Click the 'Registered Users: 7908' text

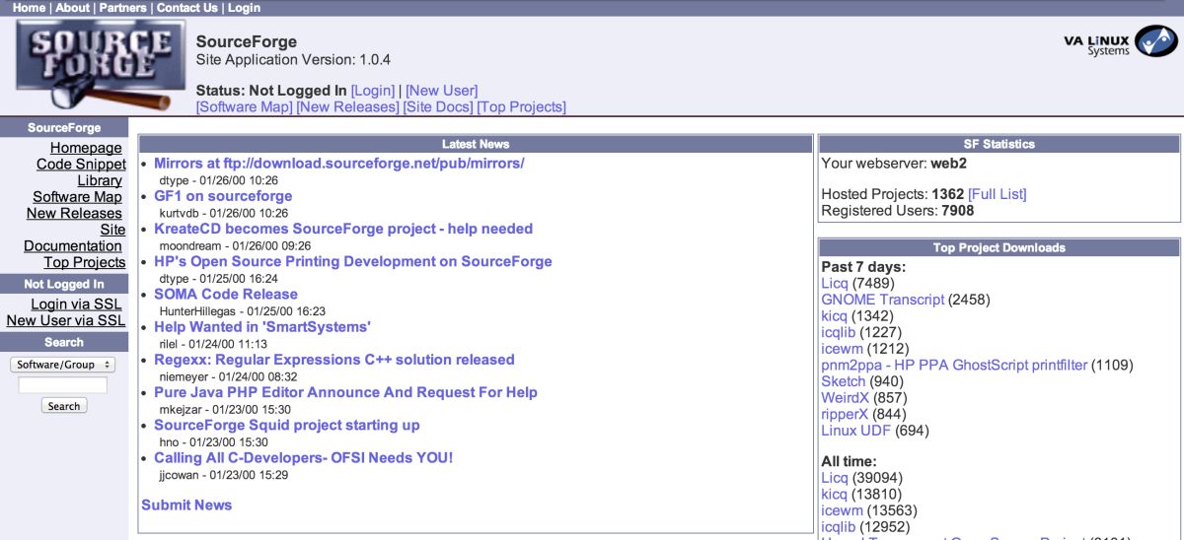[898, 211]
